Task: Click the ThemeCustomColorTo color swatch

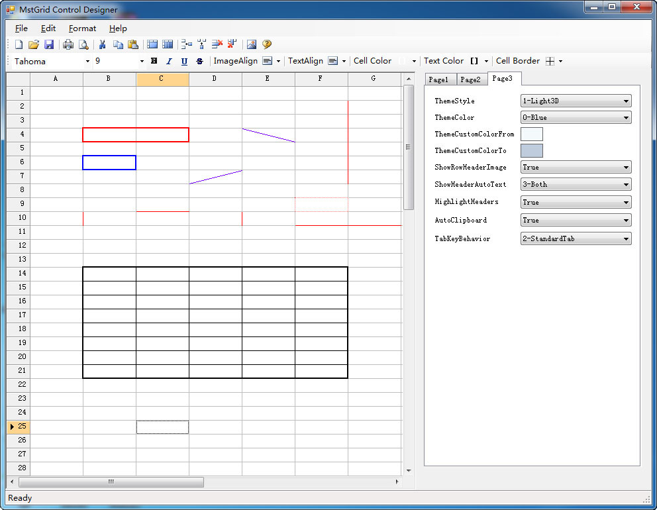Action: 531,151
